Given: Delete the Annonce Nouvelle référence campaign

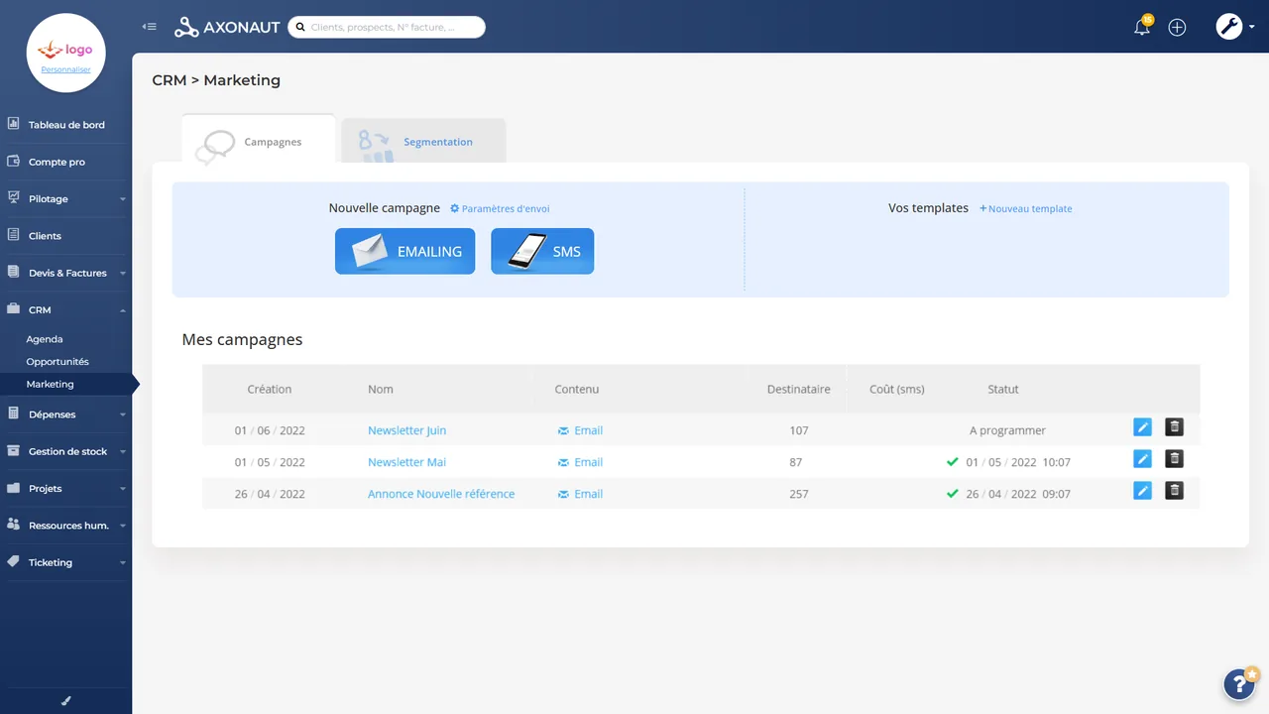Looking at the screenshot, I should (x=1174, y=491).
